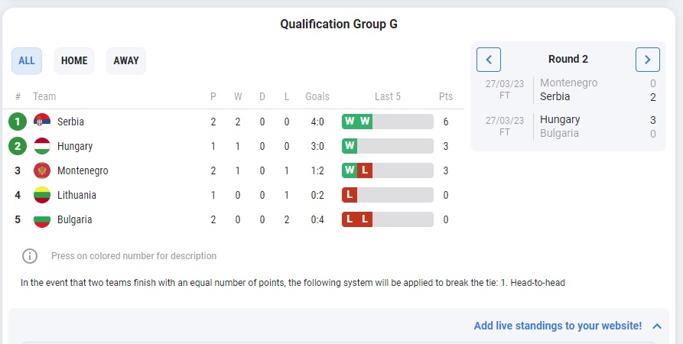Open Add live standings to your website link
Screen dimensions: 683x344
(x=558, y=326)
